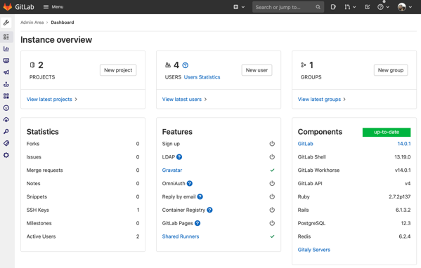The width and height of the screenshot is (421, 268).
Task: Open the Shared Runners feature link
Action: [181, 236]
